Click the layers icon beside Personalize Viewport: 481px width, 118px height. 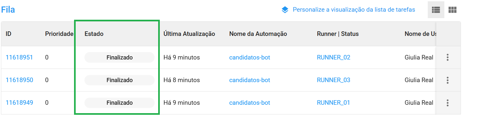285,10
